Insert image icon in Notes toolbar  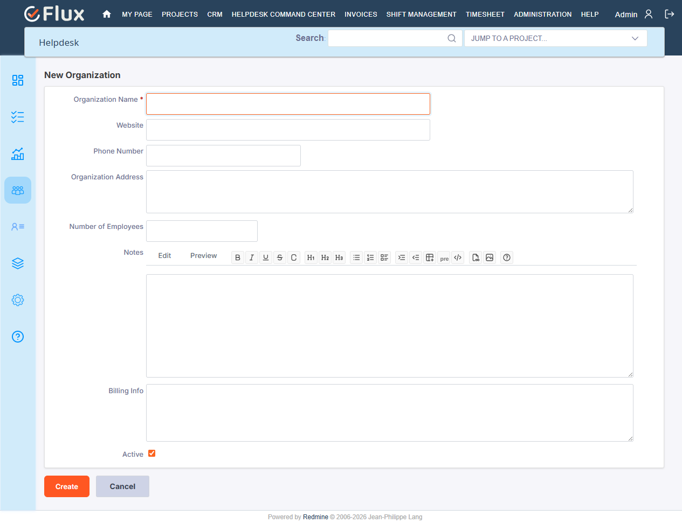(x=490, y=257)
